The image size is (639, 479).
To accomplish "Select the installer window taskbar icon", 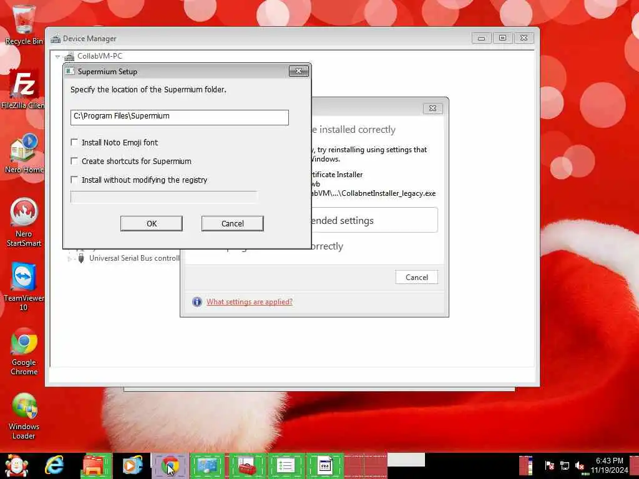I will [324, 466].
